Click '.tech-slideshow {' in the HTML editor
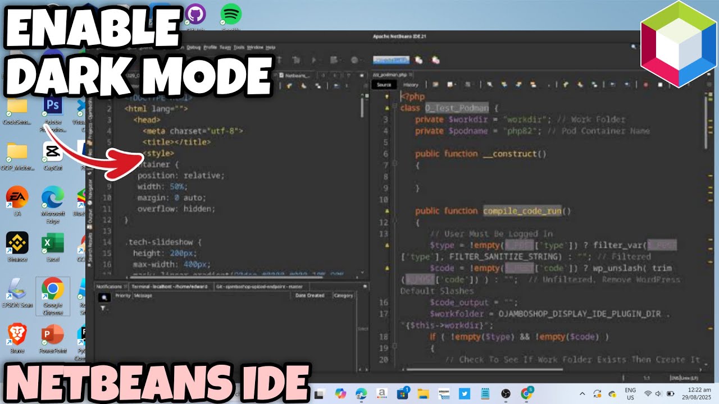Image resolution: width=719 pixels, height=404 pixels. point(163,242)
